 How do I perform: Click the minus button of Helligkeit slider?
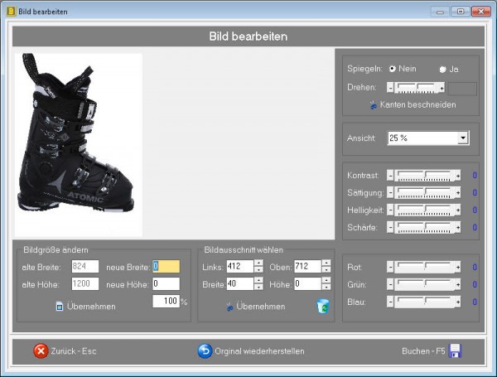[x=390, y=210]
